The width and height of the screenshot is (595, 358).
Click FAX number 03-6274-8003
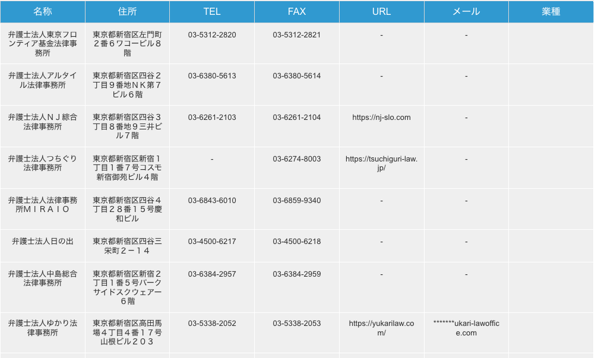click(297, 159)
